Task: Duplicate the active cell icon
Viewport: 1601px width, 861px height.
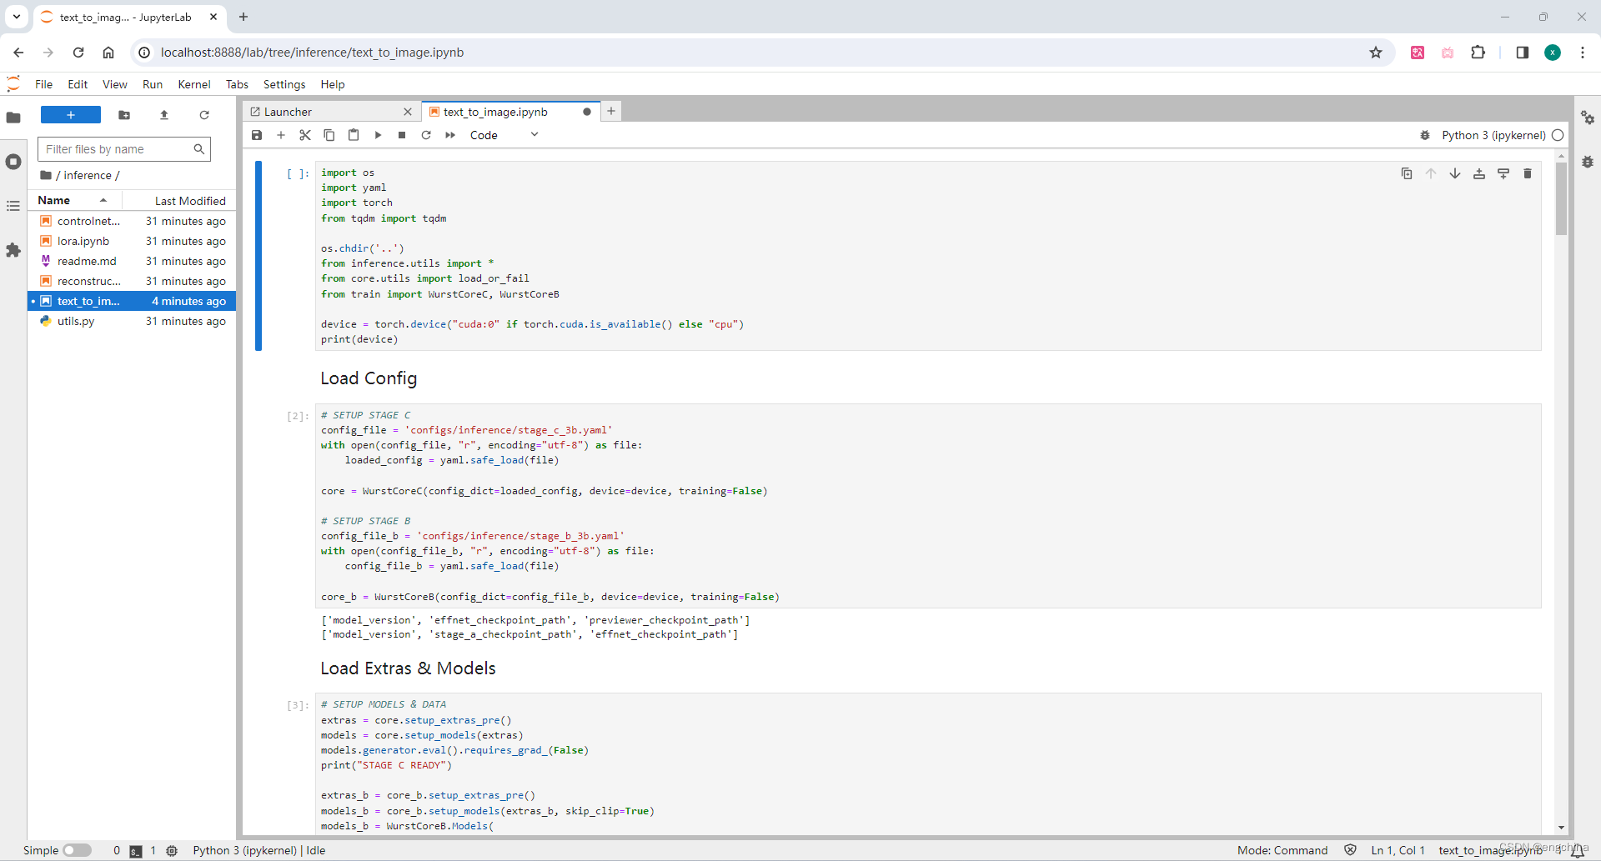Action: pos(1407,173)
